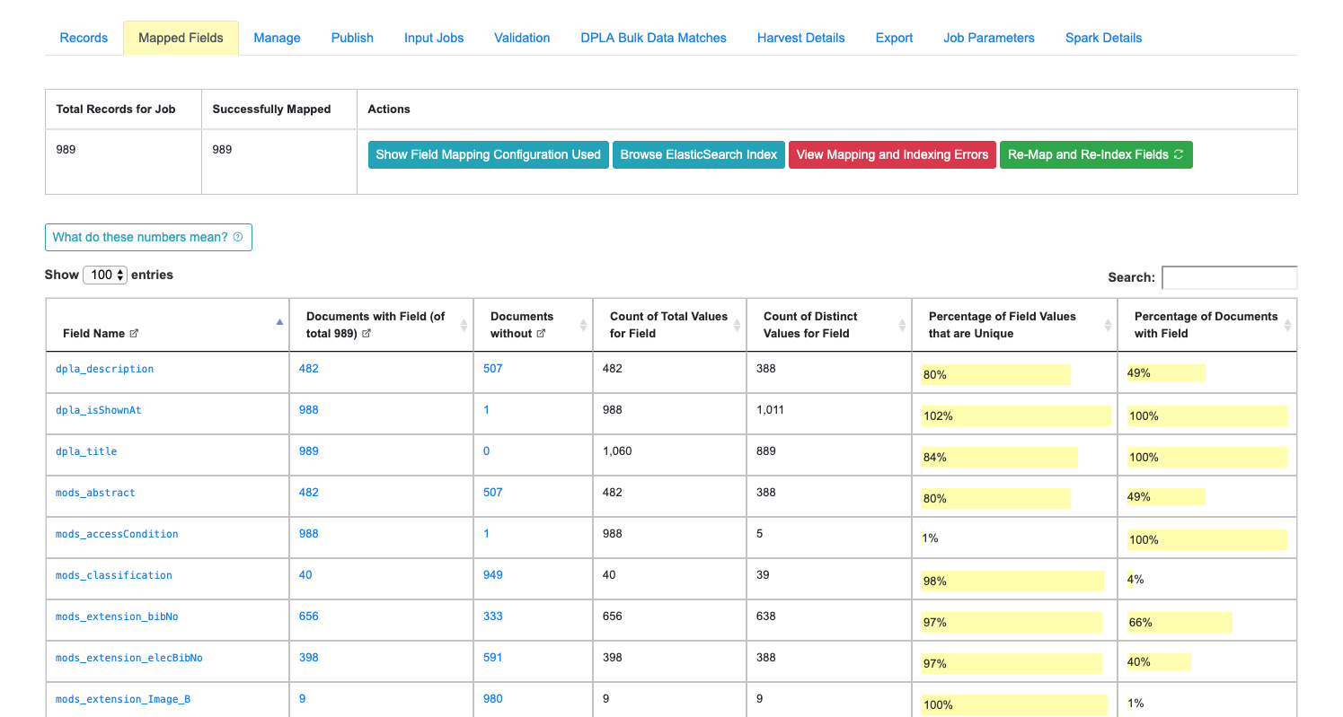
Task: Click What do these numbers mean button
Action: click(148, 237)
